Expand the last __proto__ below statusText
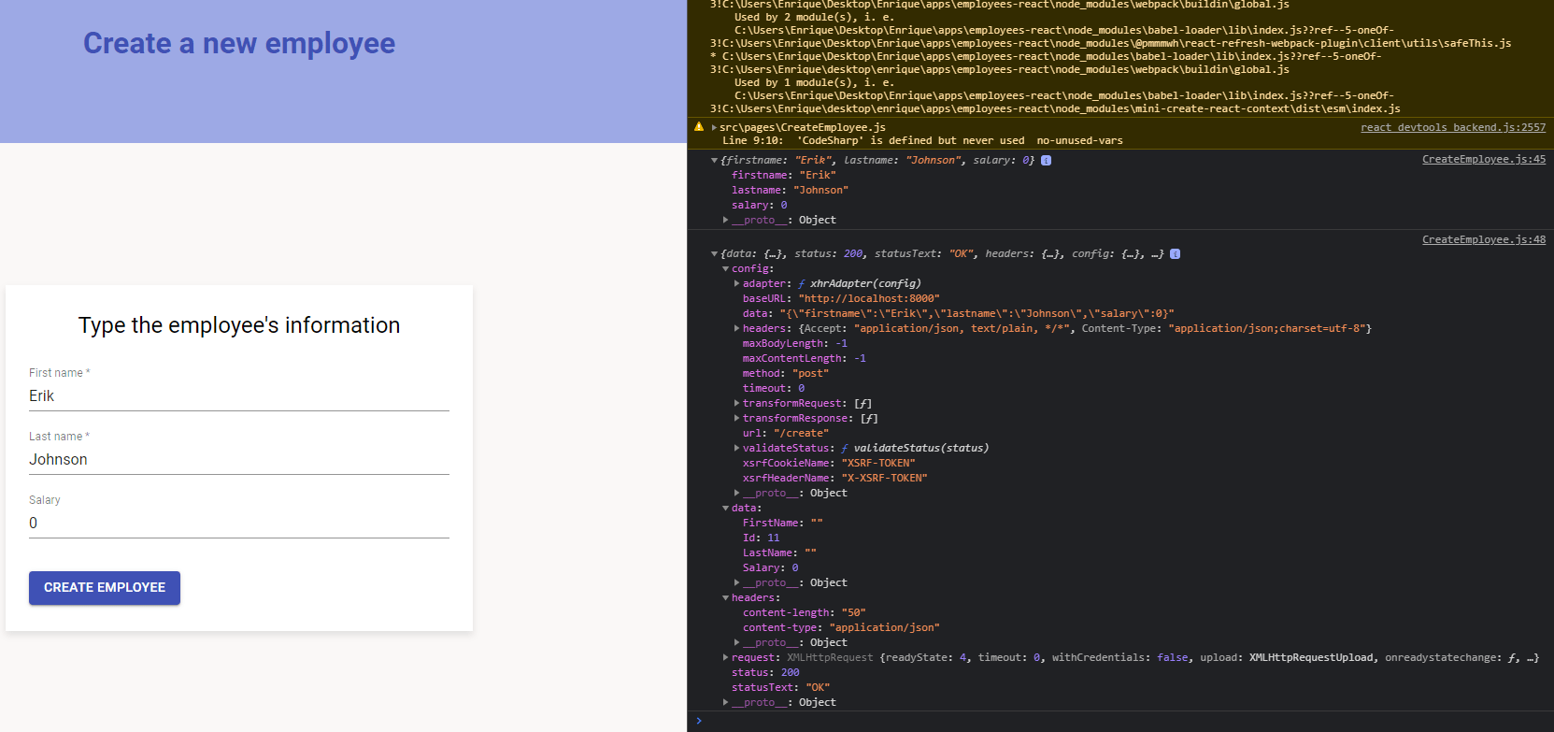Viewport: 1554px width, 732px height. [726, 703]
